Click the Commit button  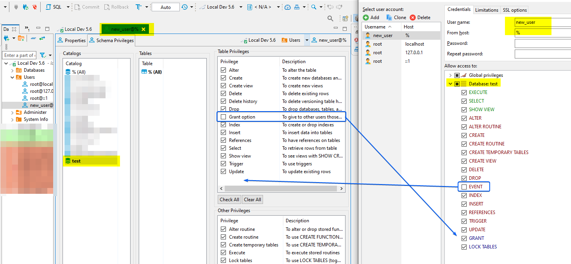tap(86, 7)
